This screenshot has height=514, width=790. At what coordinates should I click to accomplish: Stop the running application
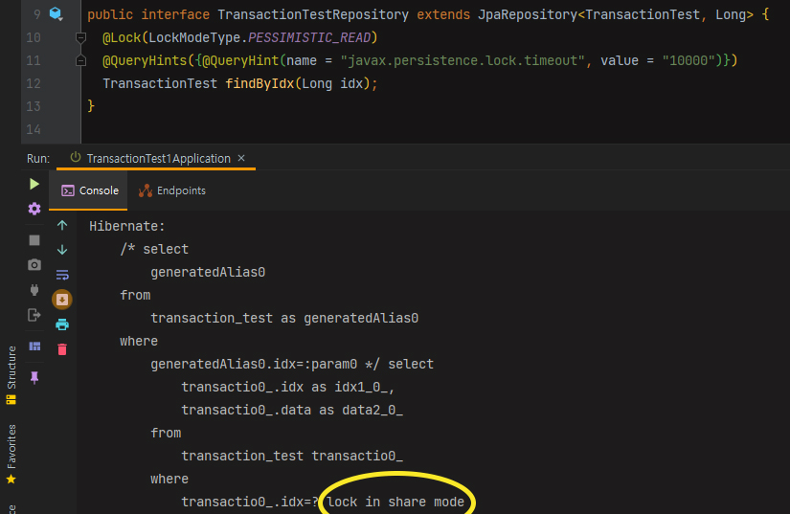tap(34, 240)
